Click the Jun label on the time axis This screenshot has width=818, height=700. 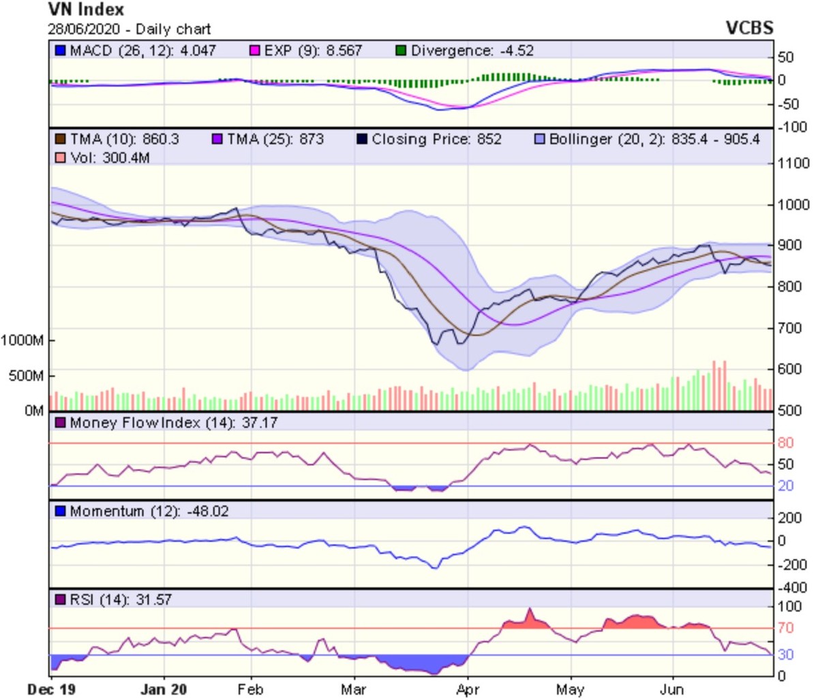click(x=673, y=689)
